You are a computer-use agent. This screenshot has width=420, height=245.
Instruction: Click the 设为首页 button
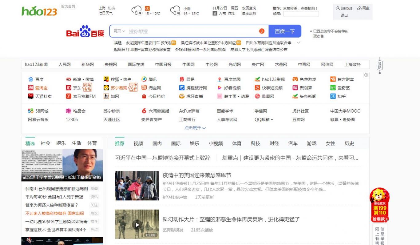click(x=68, y=6)
